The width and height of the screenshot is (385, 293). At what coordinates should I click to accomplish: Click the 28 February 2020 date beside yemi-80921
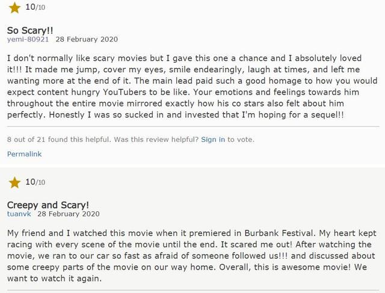pos(87,39)
